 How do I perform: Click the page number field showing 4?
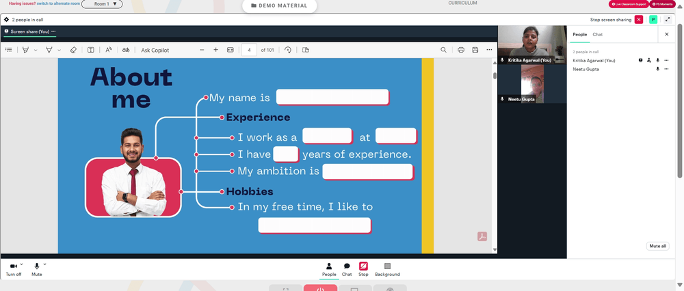pos(249,50)
